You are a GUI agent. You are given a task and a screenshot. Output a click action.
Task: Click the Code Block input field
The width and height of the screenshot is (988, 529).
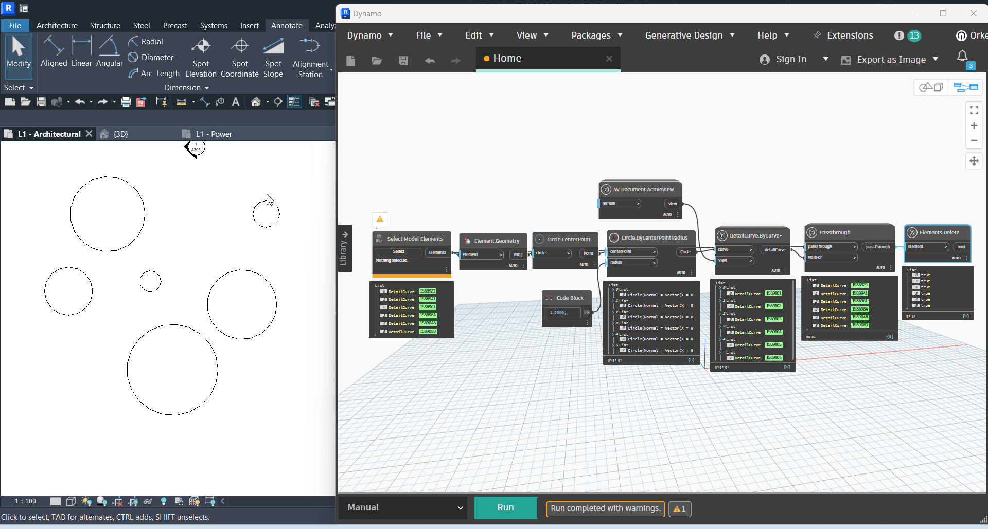pos(562,312)
